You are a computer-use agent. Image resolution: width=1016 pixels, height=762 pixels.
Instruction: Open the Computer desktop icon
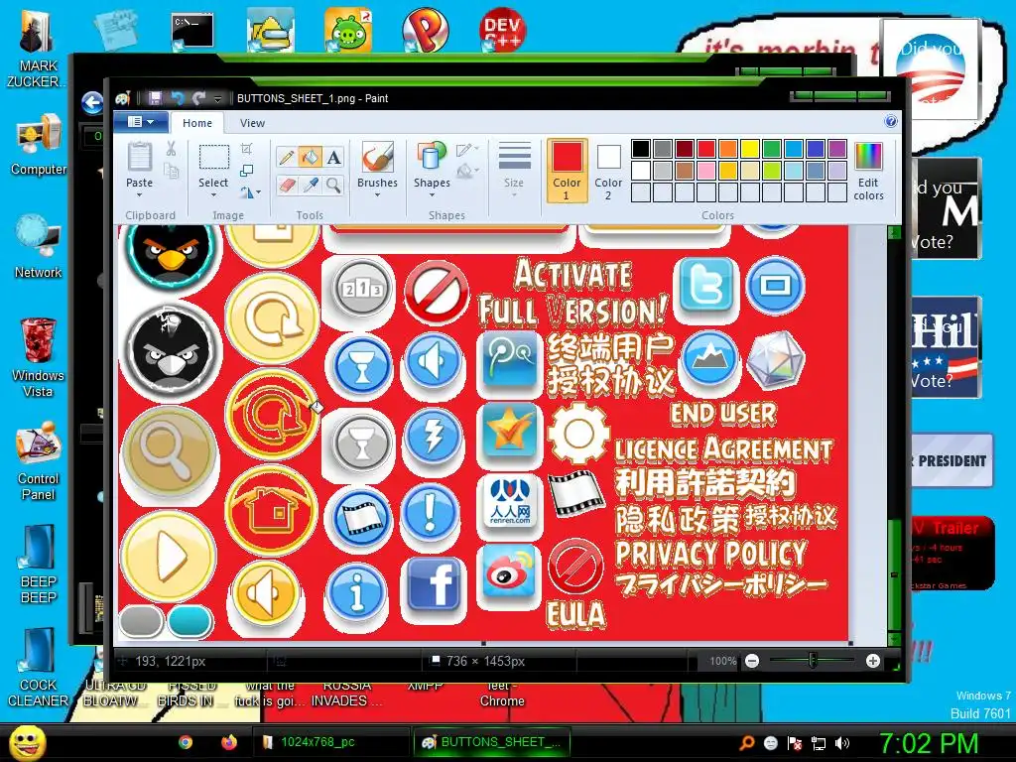click(x=38, y=144)
